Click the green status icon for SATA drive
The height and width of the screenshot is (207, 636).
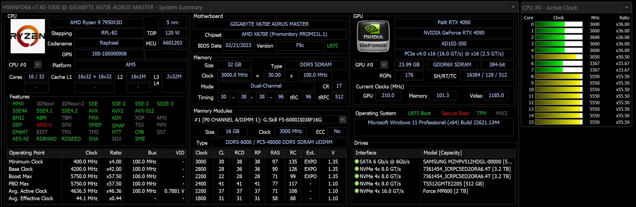(357, 162)
